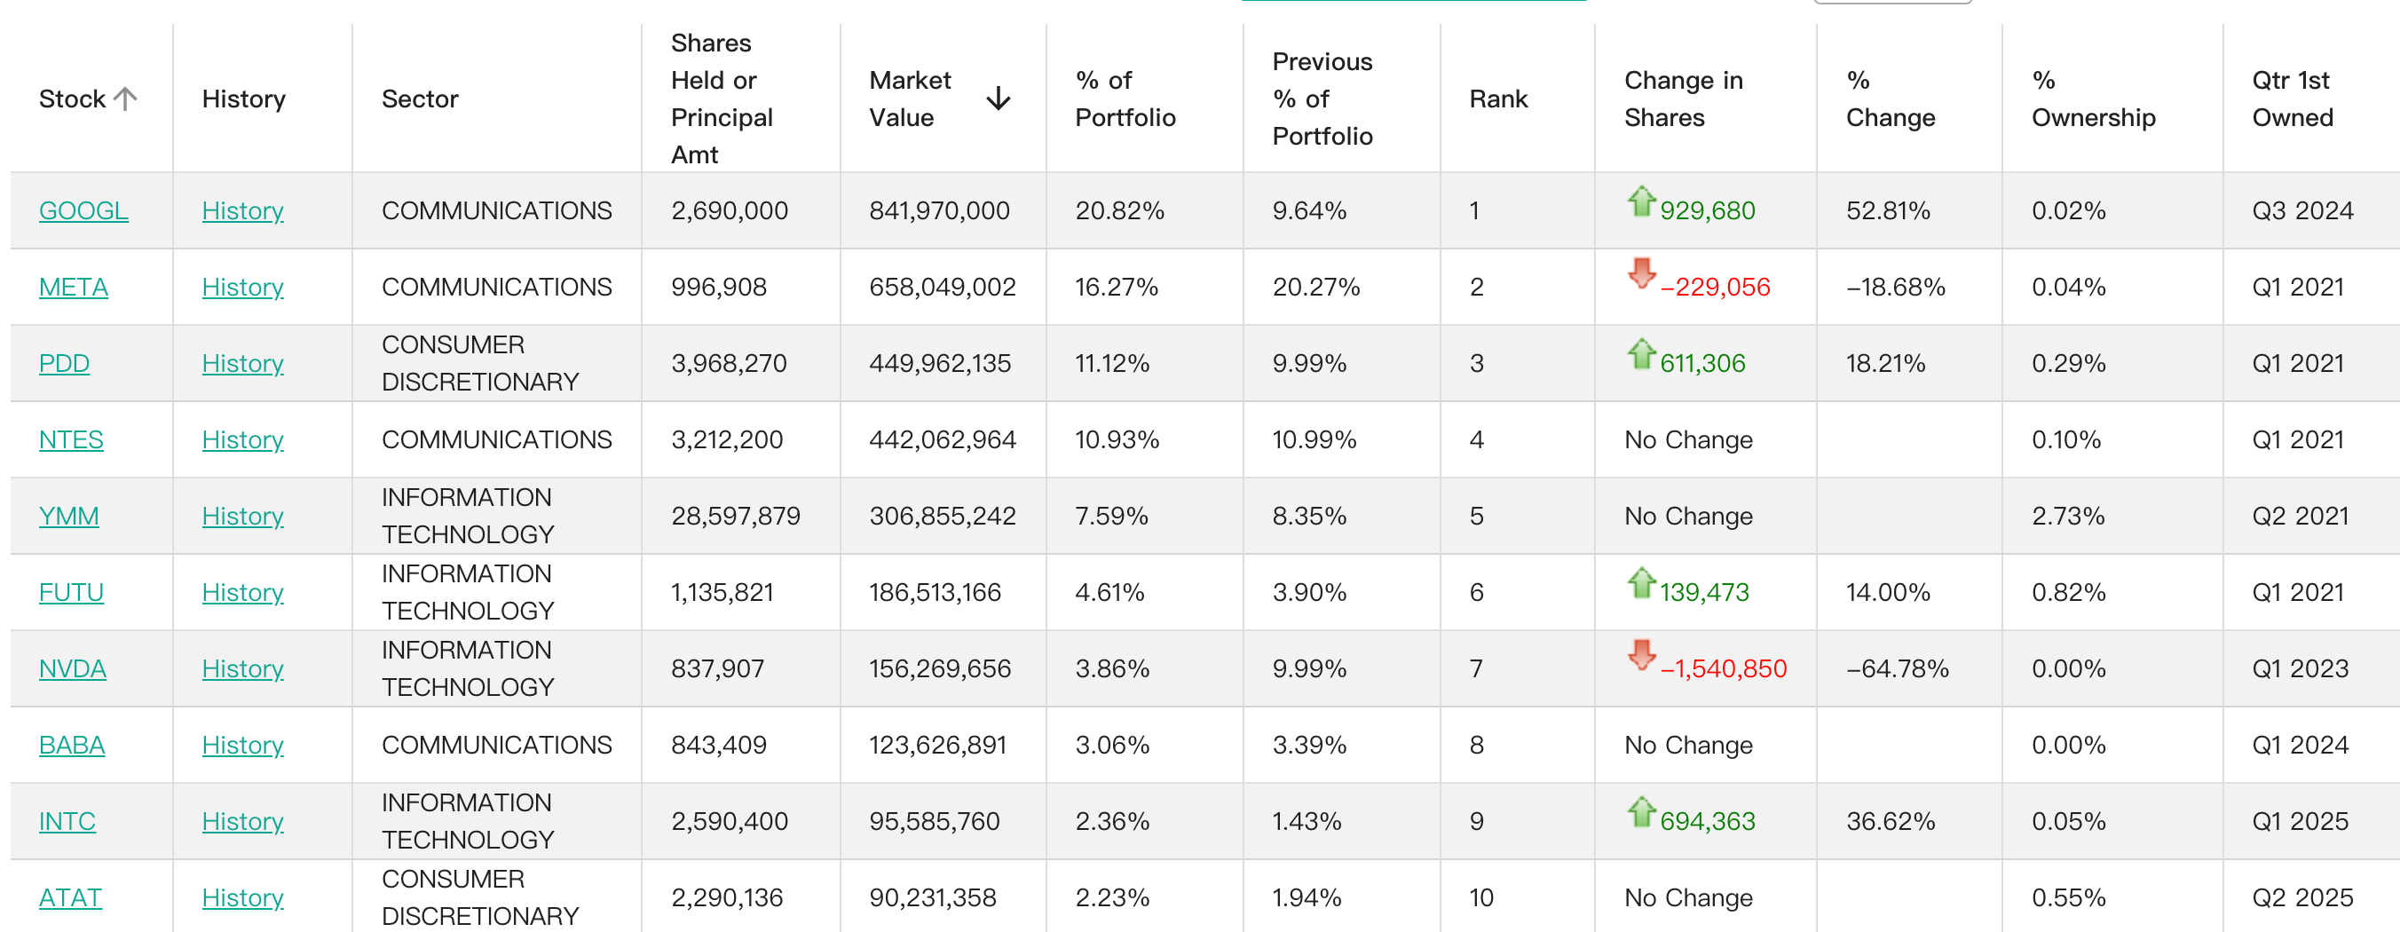Image resolution: width=2400 pixels, height=932 pixels.
Task: Click the ascending sort arrow beside Stock
Action: pos(126,98)
